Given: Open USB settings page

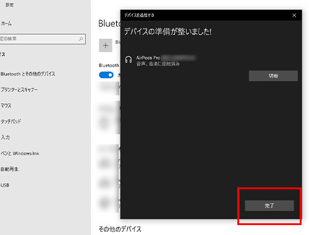Looking at the screenshot, I should click(5, 185).
